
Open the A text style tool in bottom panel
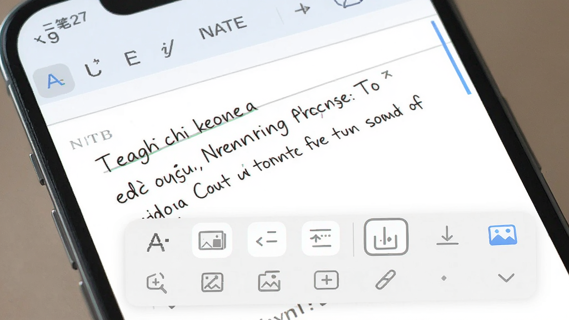[x=158, y=242]
